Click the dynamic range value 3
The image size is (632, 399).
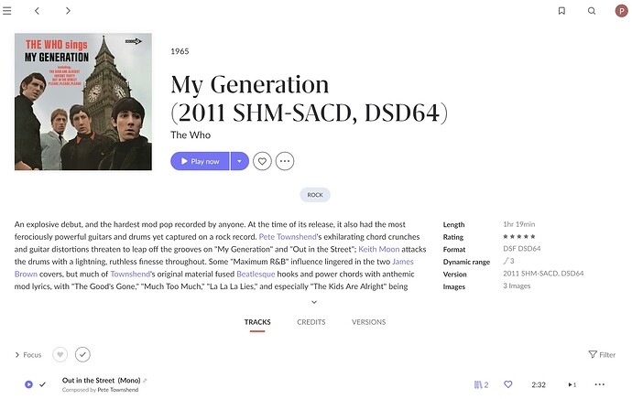coord(508,261)
